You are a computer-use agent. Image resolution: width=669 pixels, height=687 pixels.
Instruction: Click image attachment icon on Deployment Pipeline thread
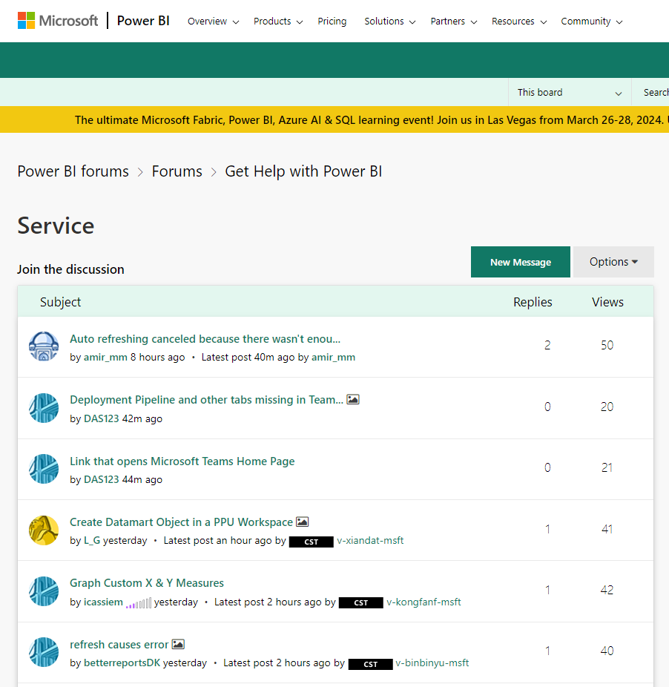353,400
